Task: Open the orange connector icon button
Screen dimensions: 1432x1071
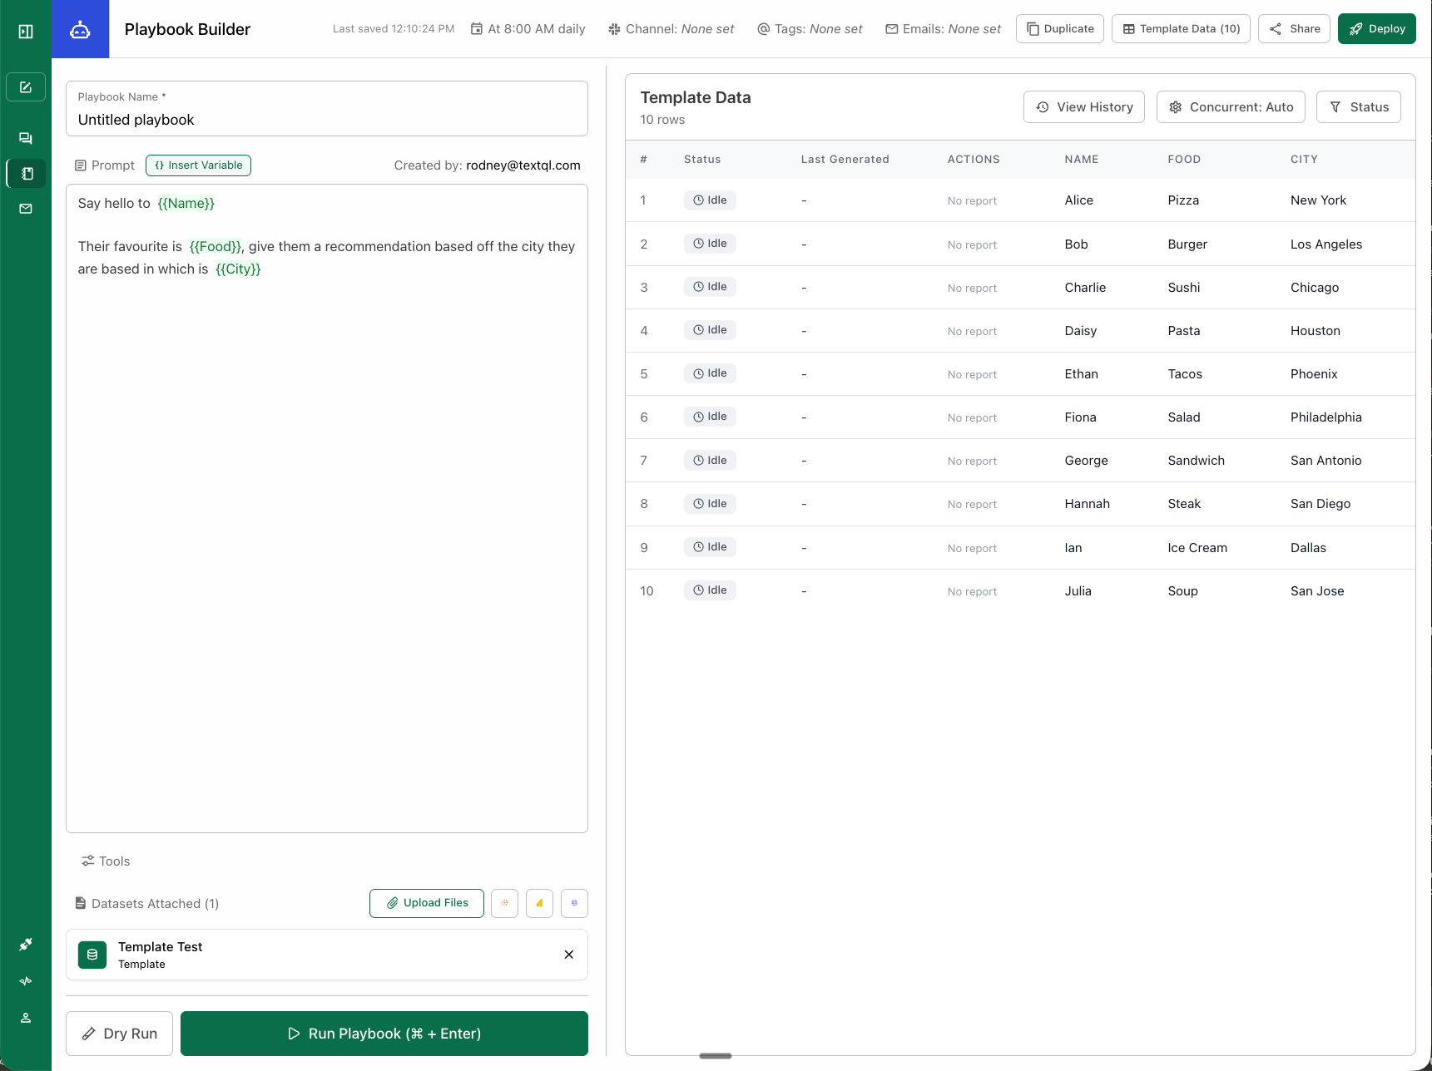Action: coord(504,903)
